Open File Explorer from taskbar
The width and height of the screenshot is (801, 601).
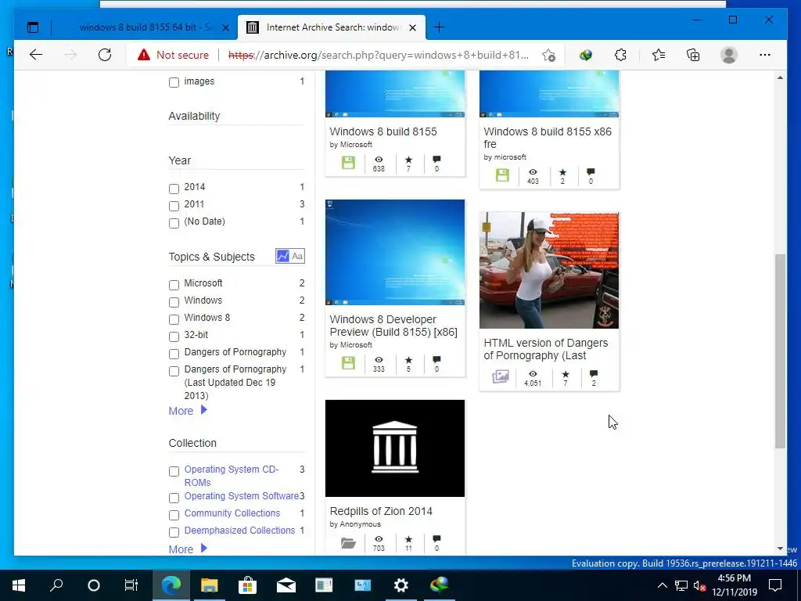pyautogui.click(x=209, y=585)
